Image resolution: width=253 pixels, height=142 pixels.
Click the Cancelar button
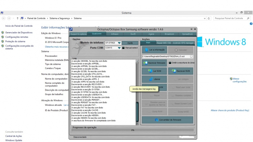point(181,50)
